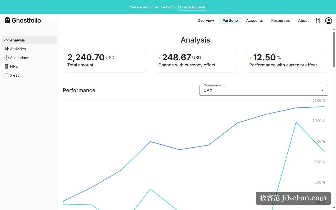Click the 'Change with currency effect' label
This screenshot has width=336, height=210.
187,65
